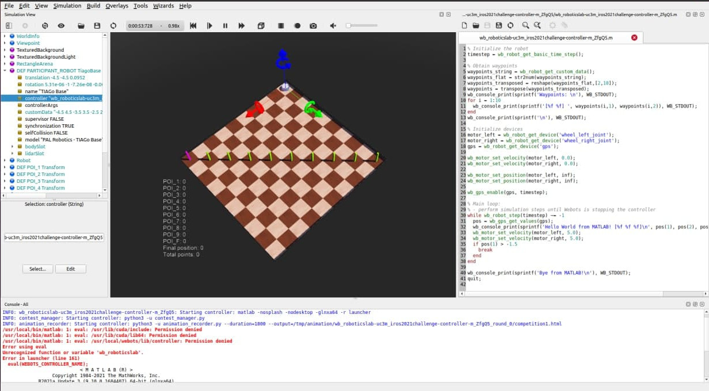
Task: Click the fast-forward simulation icon
Action: coord(241,25)
